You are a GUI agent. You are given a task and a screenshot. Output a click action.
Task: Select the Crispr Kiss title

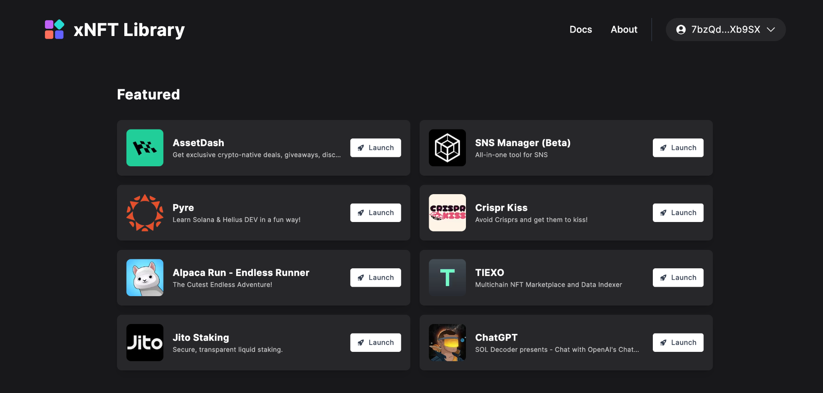point(502,208)
